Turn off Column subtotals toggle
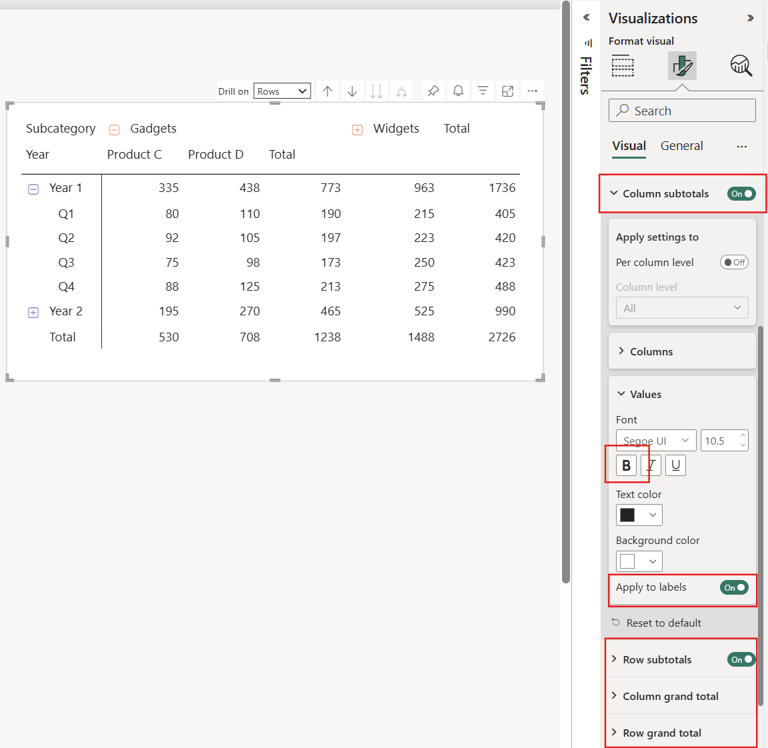 (x=741, y=194)
